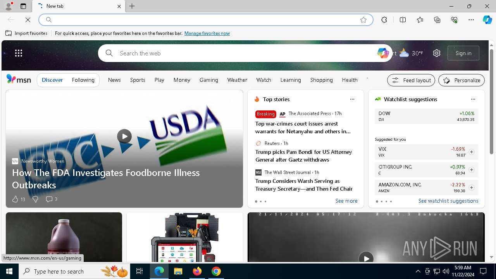The width and height of the screenshot is (496, 279).
Task: Select the Discover tab
Action: coord(52,80)
